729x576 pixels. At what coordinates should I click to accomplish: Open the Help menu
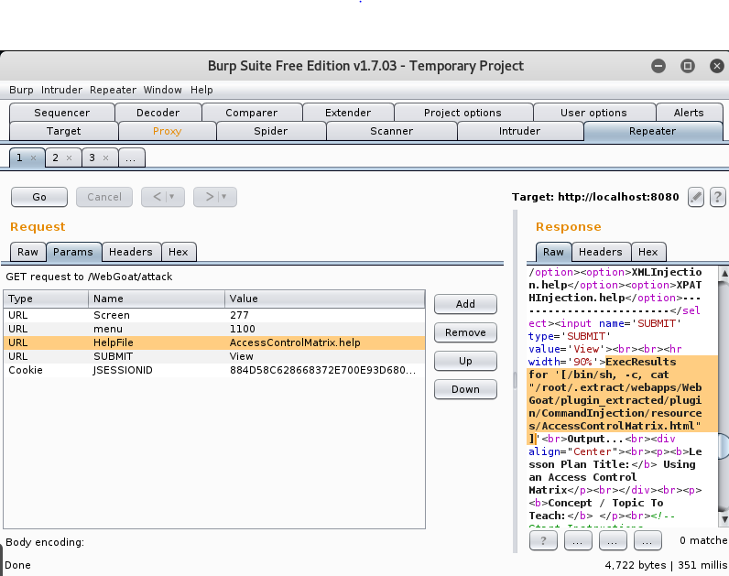point(201,90)
